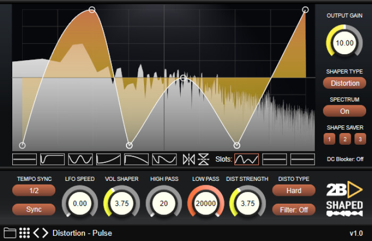Save shape to Shape Saver slot 3
The height and width of the screenshot is (241, 372).
click(x=360, y=139)
